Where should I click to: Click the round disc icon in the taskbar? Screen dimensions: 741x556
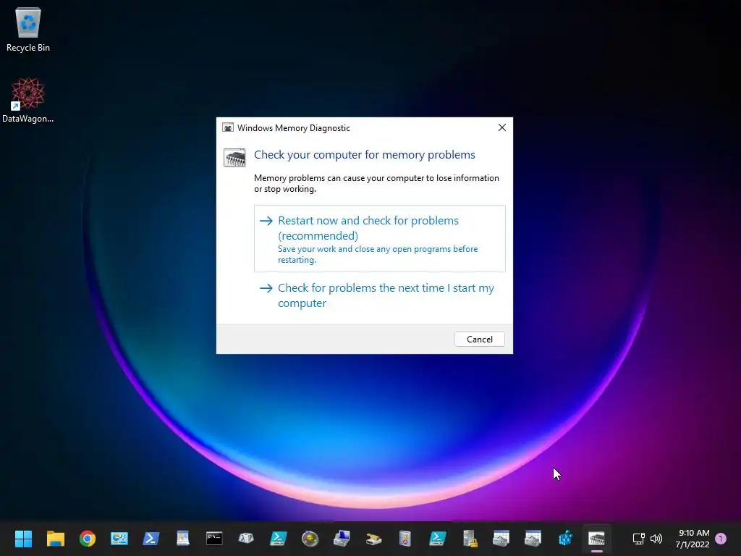click(x=310, y=539)
